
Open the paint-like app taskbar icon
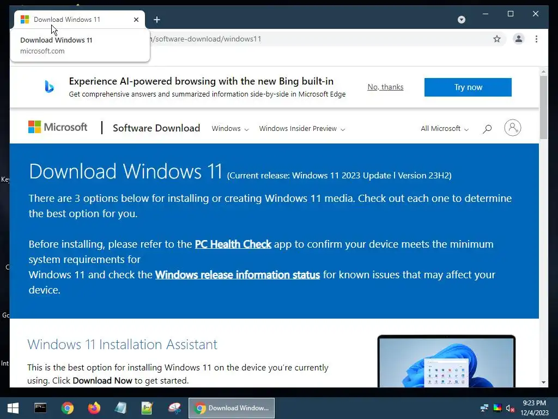pos(174,408)
